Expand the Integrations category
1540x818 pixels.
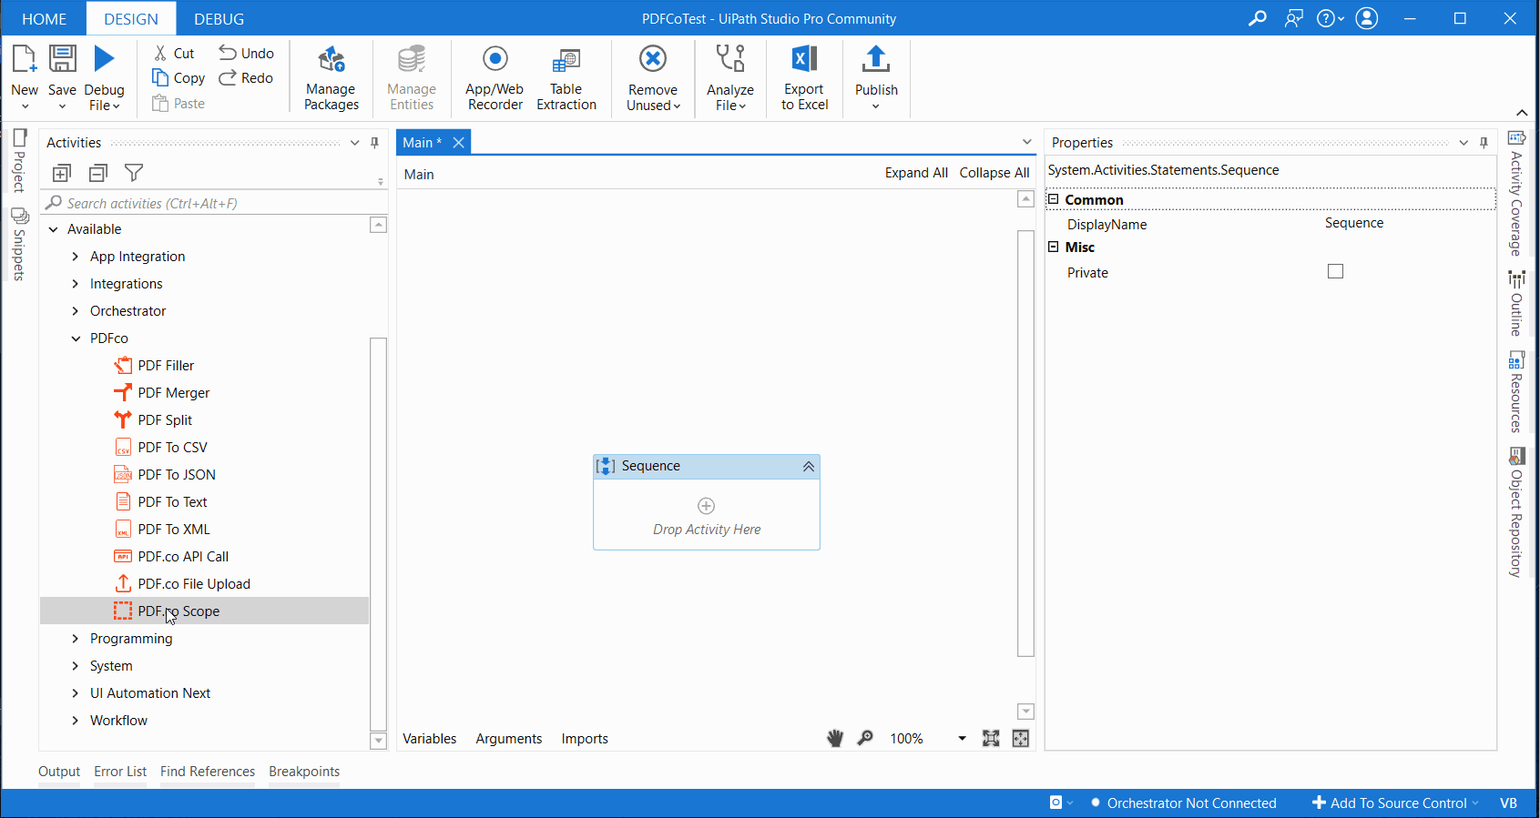point(76,284)
